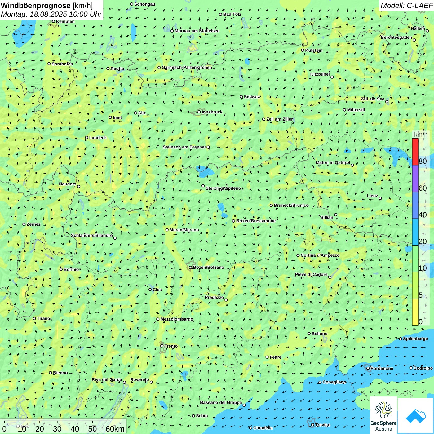Image resolution: width=434 pixels, height=434 pixels.
Task: Click the Zell am Ziller label
Action: 280,119
